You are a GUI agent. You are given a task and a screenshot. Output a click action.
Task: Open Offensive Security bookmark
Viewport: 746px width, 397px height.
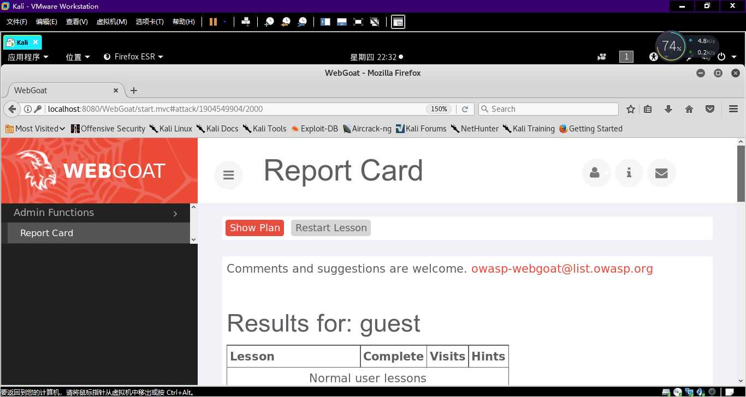tap(108, 129)
